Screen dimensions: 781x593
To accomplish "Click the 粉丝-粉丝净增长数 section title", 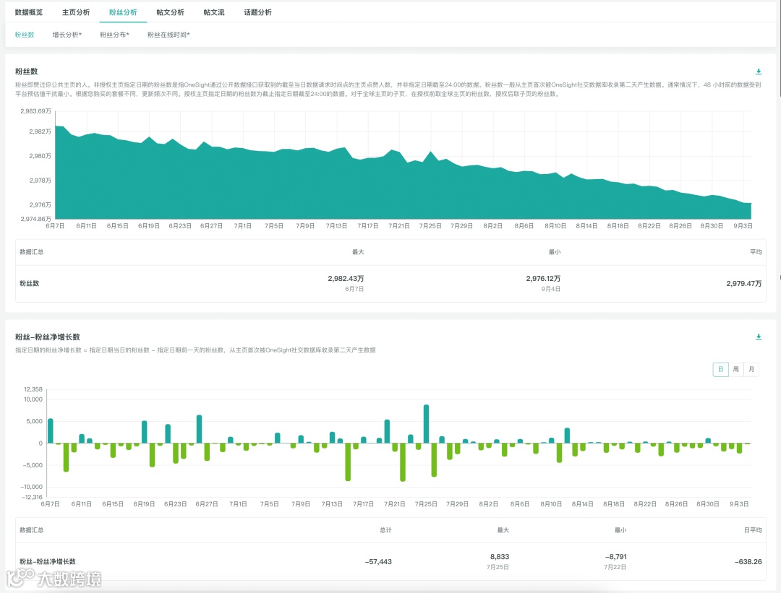I will point(47,337).
